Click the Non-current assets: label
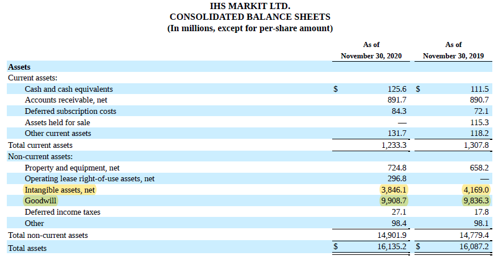 click(40, 156)
